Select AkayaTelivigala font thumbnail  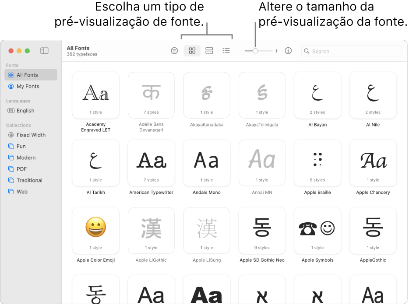pyautogui.click(x=262, y=95)
